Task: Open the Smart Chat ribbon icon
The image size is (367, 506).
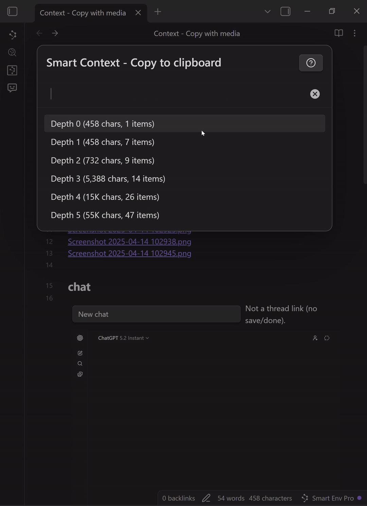Action: [x=12, y=88]
